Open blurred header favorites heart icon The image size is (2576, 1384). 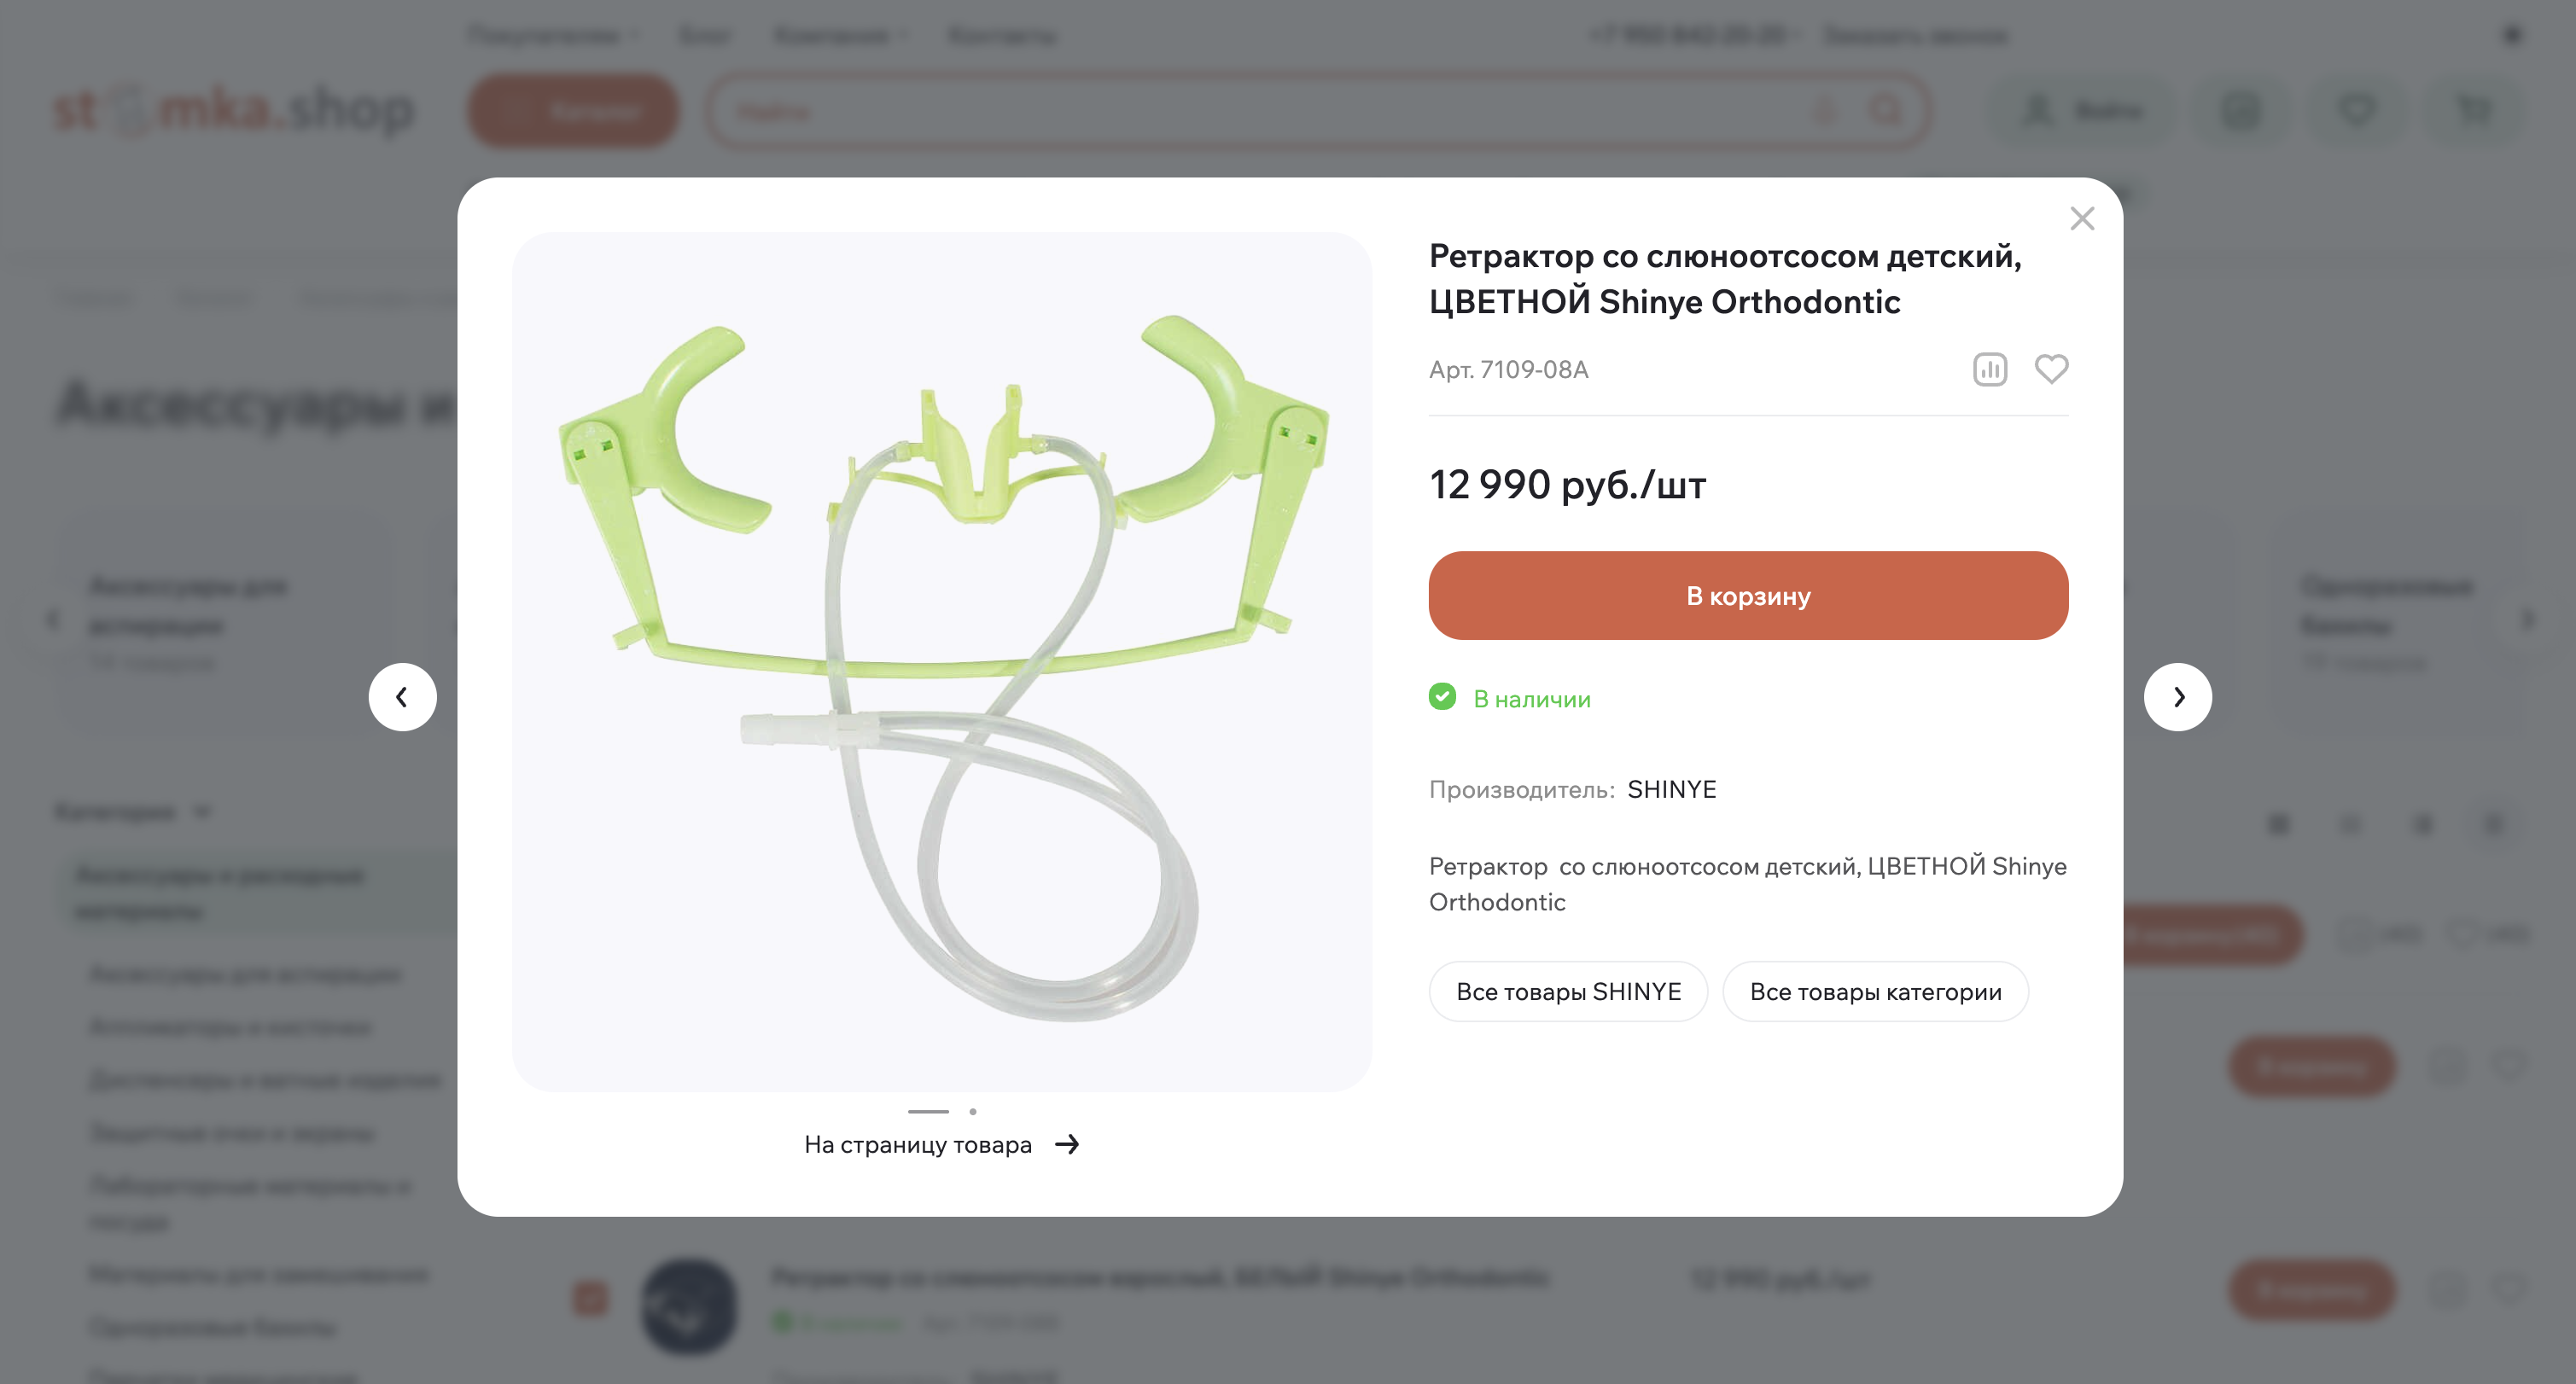(x=2357, y=109)
